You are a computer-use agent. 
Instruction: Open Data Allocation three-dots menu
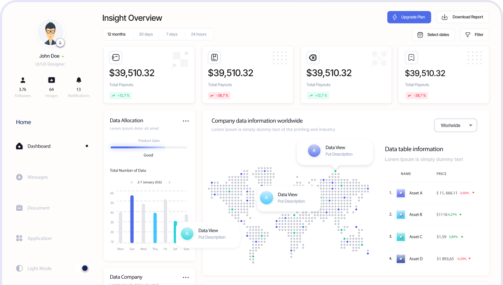[186, 121]
